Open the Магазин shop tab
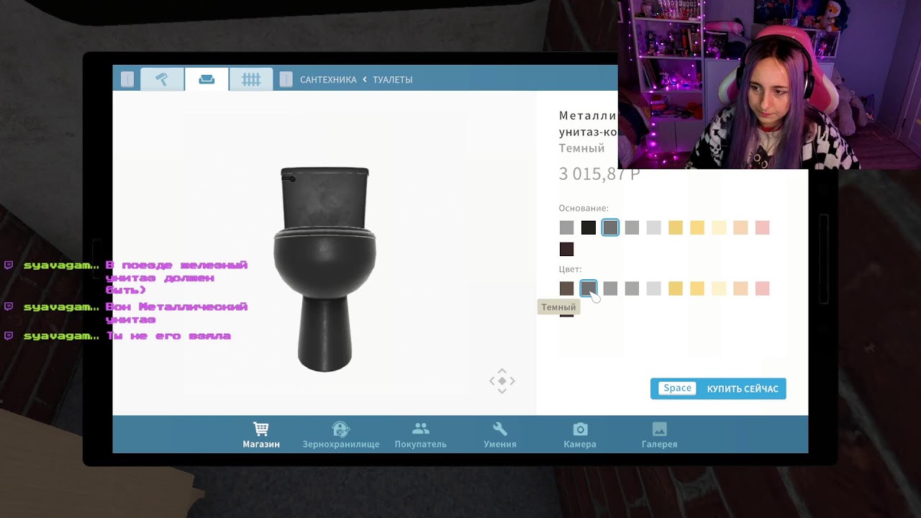The height and width of the screenshot is (518, 921). 261,435
